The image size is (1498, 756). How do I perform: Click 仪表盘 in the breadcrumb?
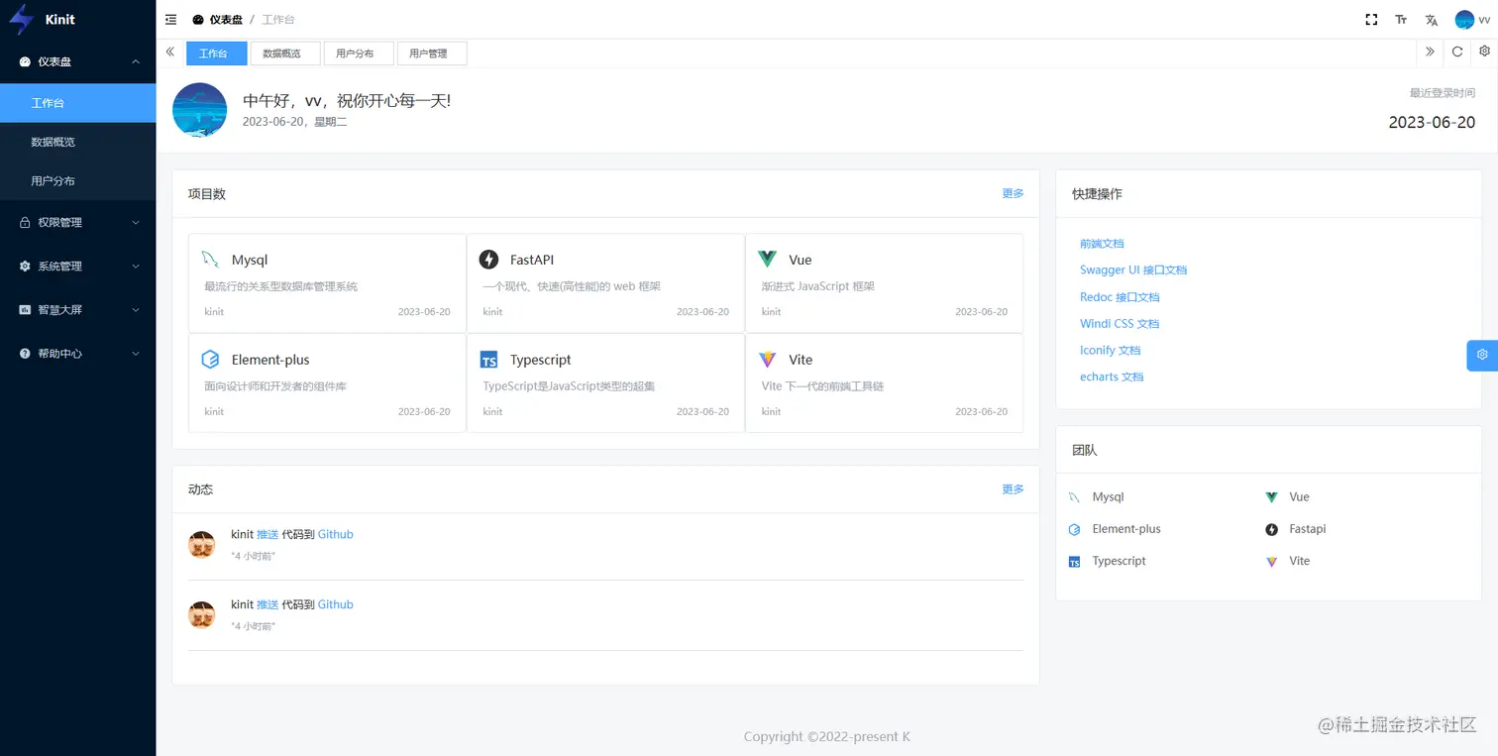click(x=225, y=20)
